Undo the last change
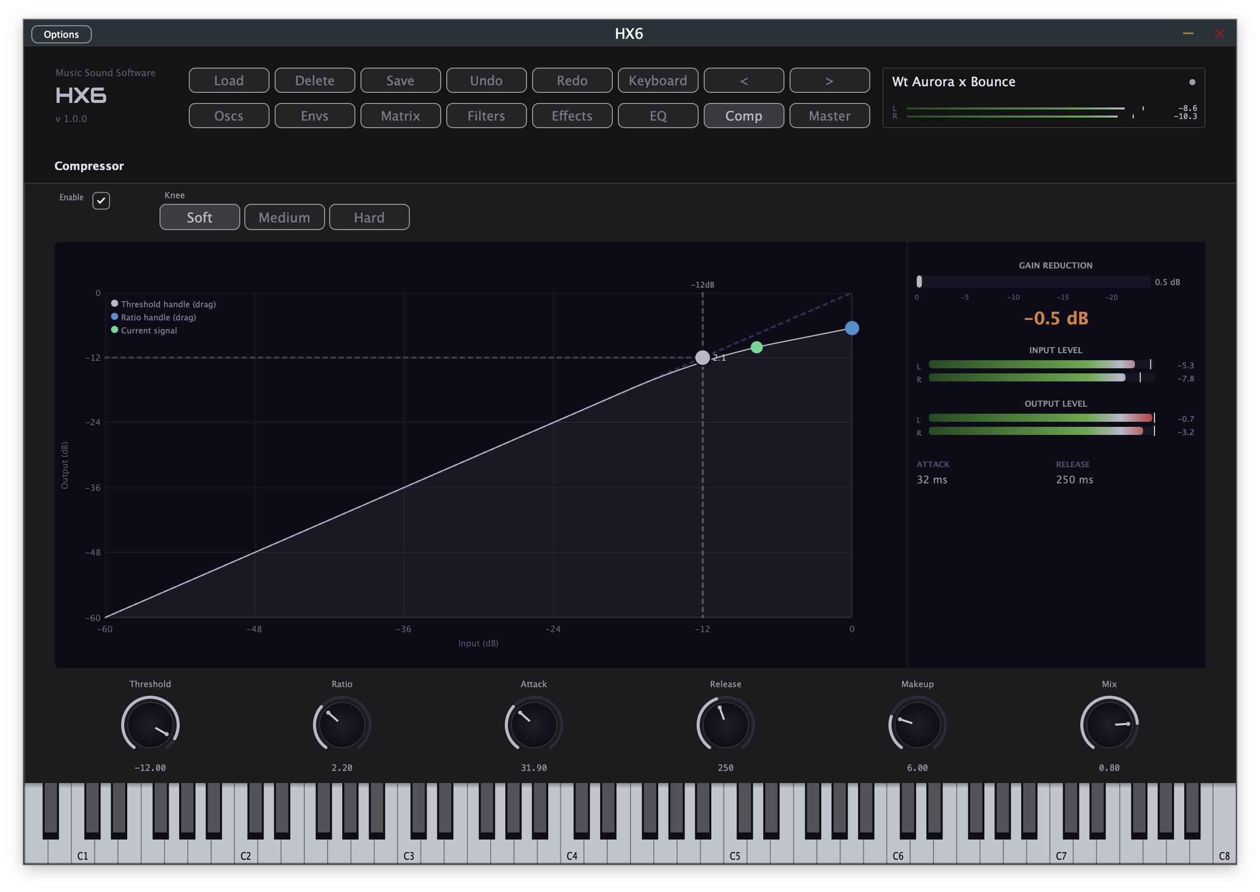Viewport: 1260px width, 892px height. click(x=486, y=81)
